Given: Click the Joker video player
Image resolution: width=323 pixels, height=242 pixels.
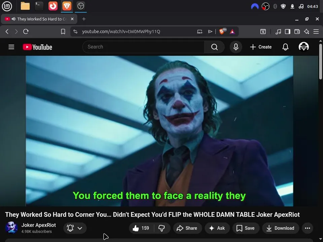Looking at the screenshot, I should coord(159,131).
